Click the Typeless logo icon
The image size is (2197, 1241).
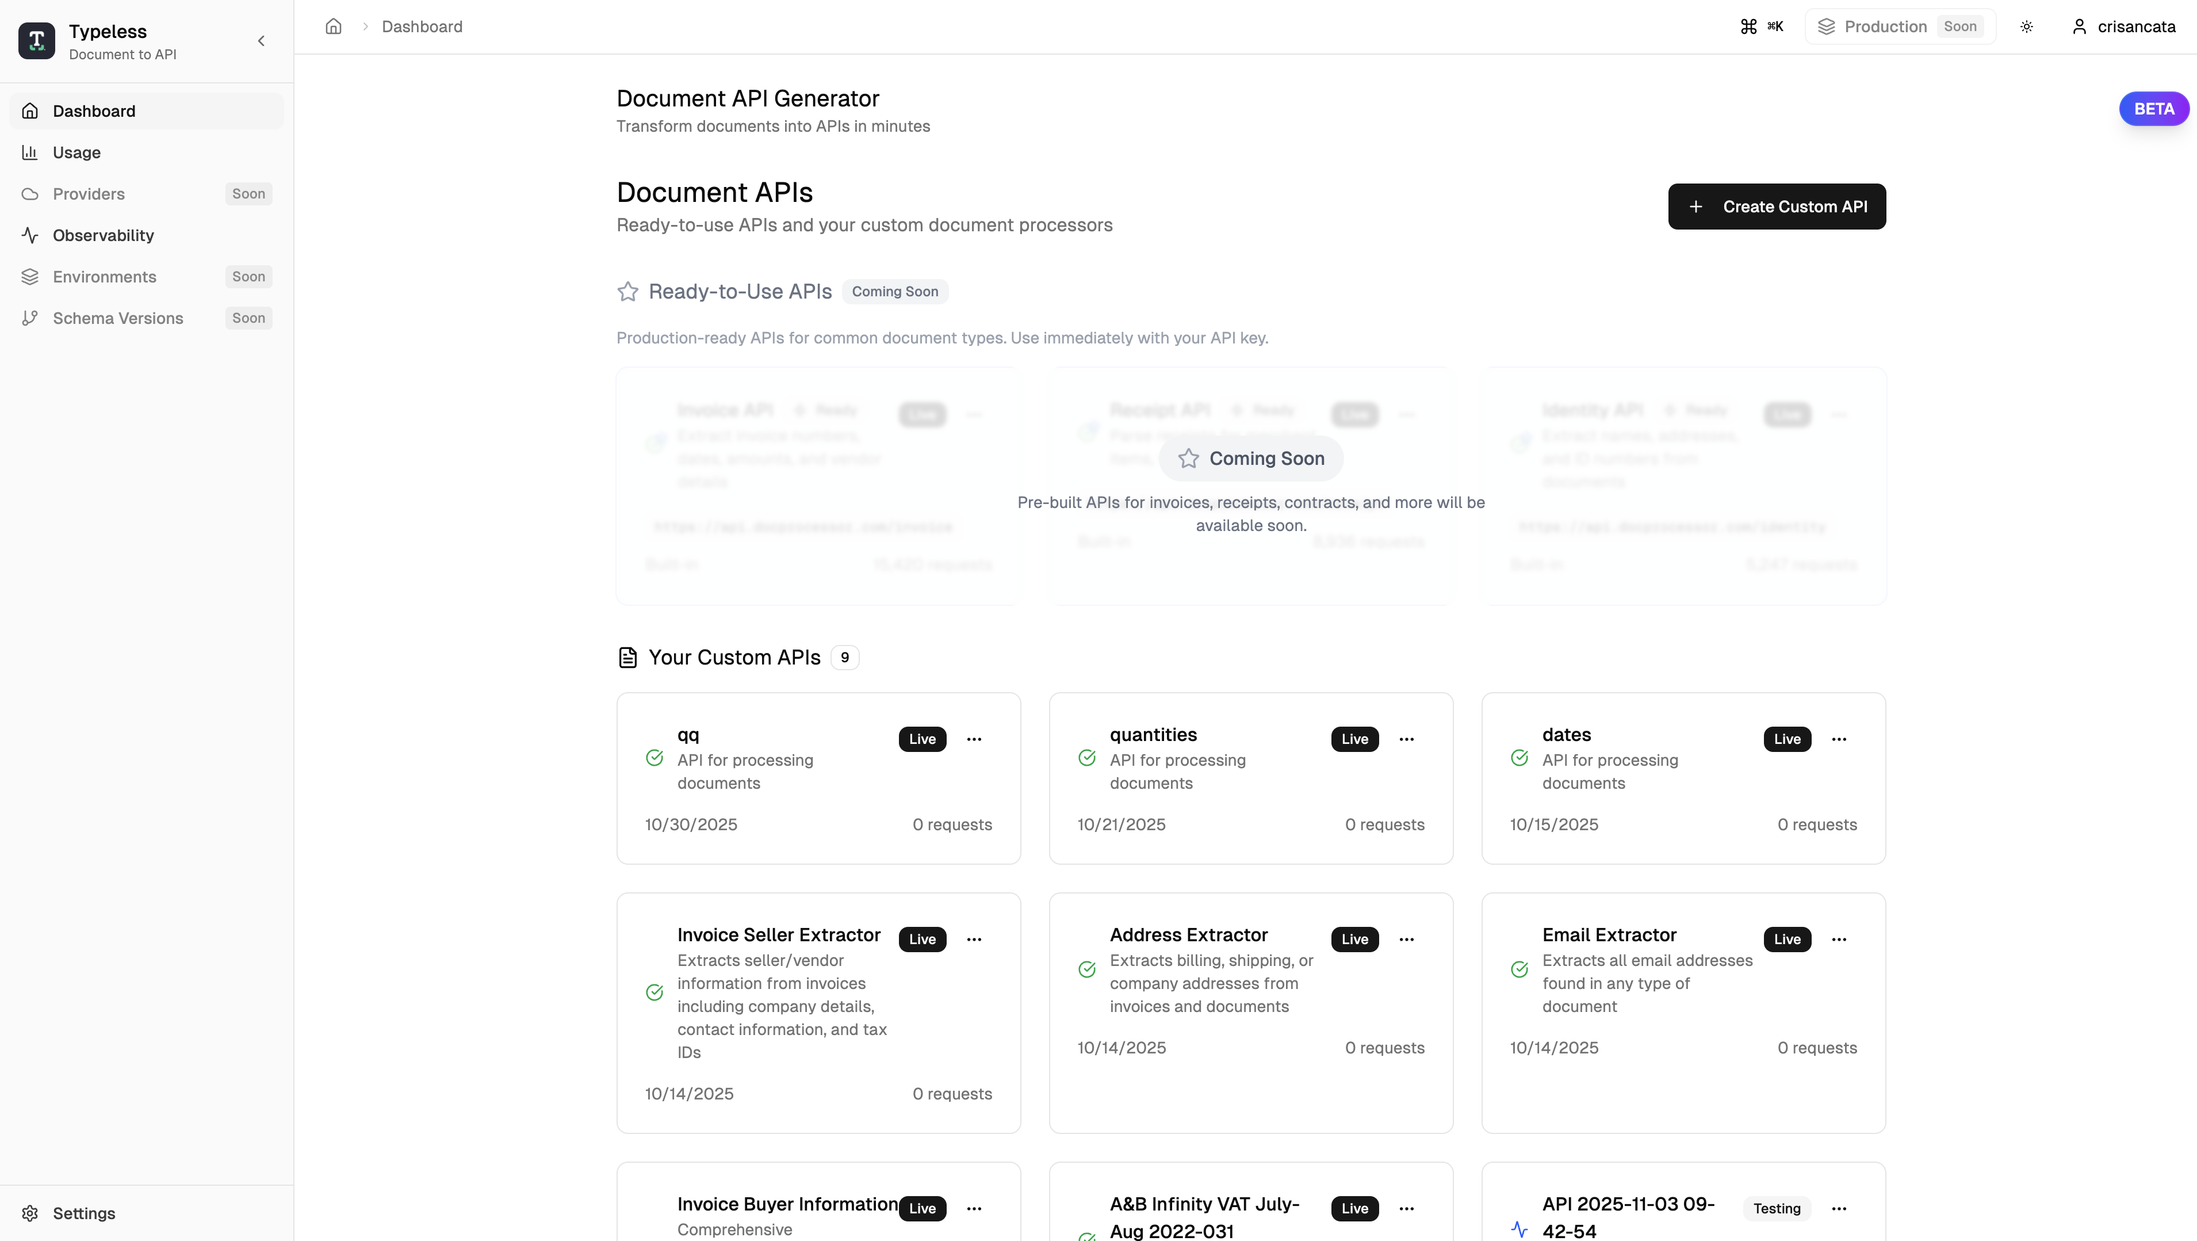[36, 40]
